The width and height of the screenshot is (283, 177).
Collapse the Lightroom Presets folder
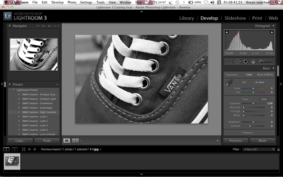(13, 90)
